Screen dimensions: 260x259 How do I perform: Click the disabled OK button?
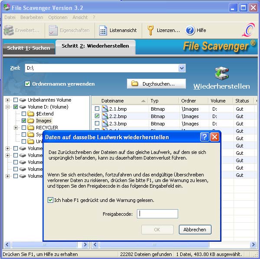pos(157,230)
